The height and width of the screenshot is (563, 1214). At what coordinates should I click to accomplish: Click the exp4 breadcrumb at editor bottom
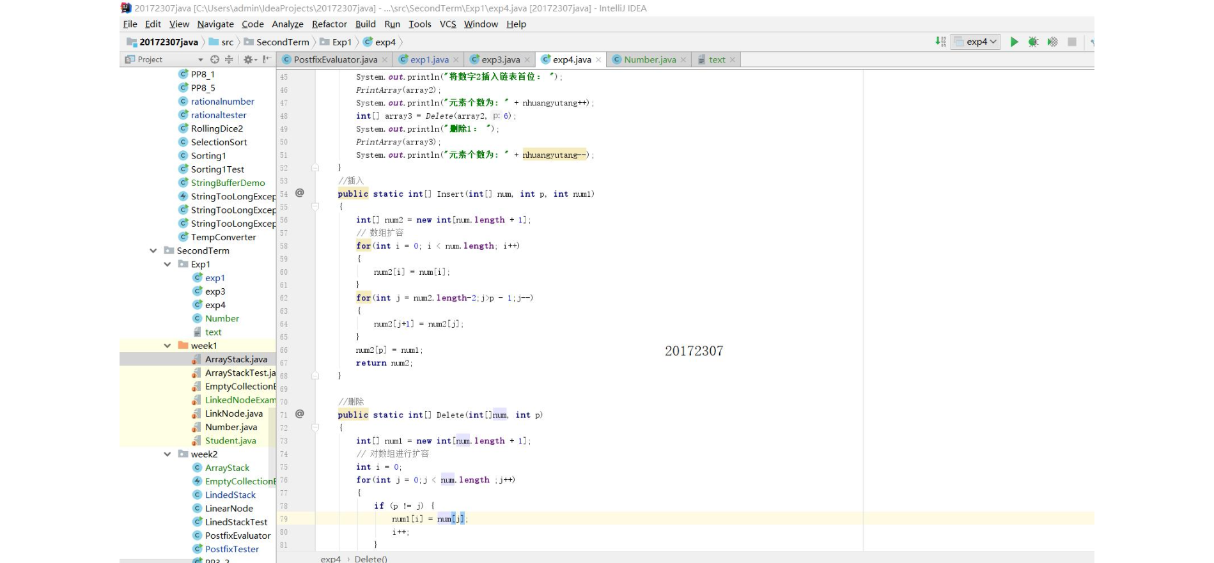[x=331, y=559]
